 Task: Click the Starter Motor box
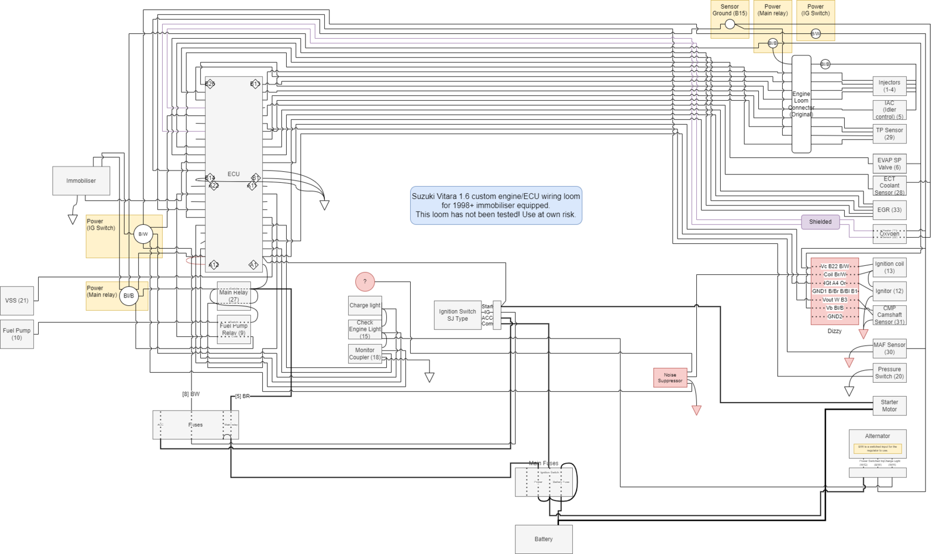click(889, 406)
